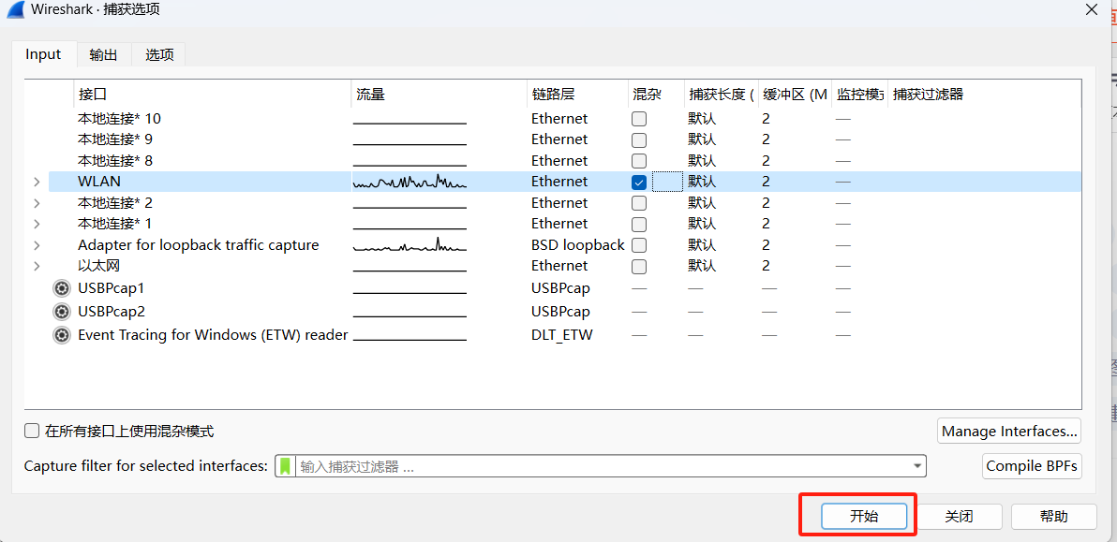Screen dimensions: 1117x542
Task: Click the WLAN traffic sparkline graph
Action: [x=410, y=183]
